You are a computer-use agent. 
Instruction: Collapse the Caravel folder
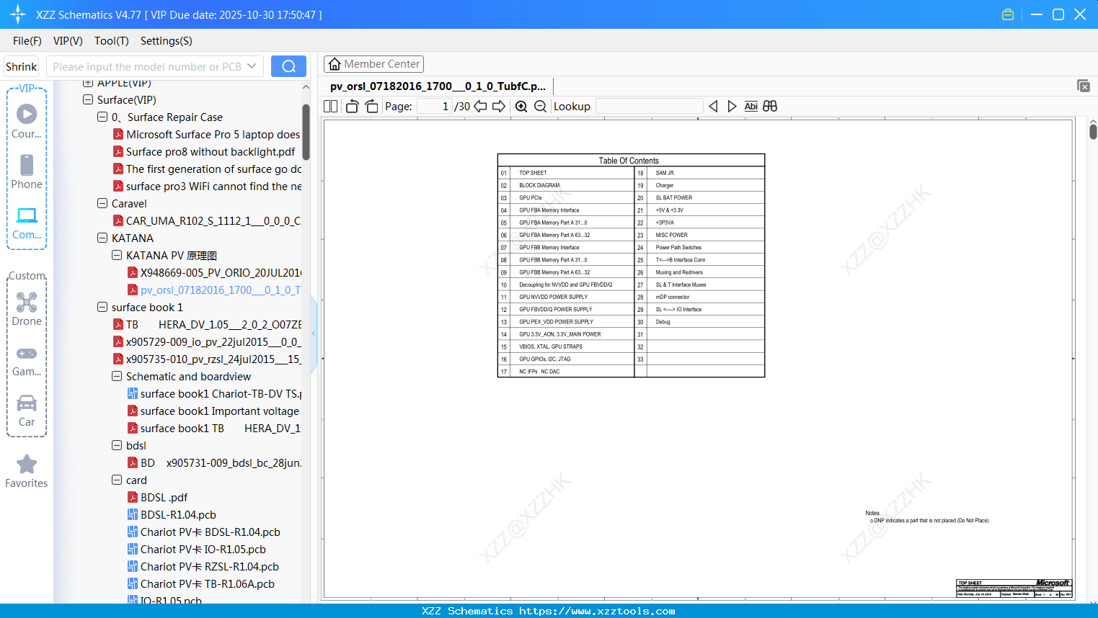click(x=102, y=204)
